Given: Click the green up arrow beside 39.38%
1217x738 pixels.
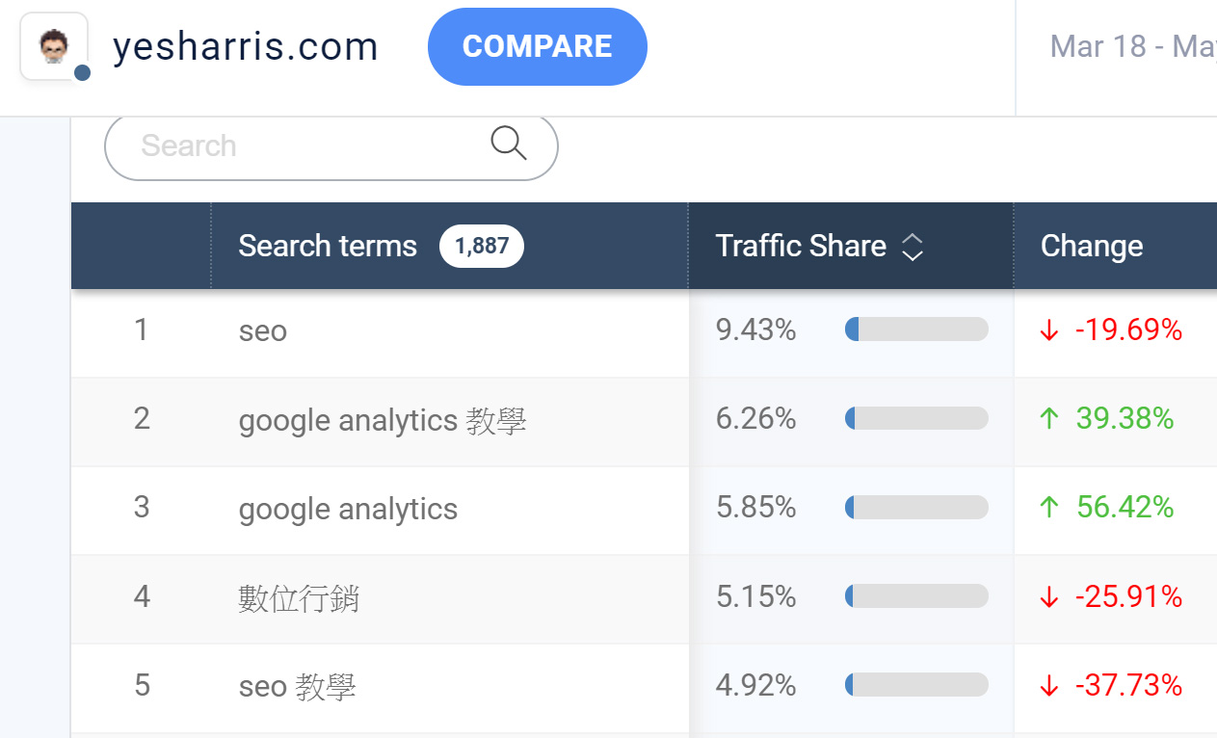Looking at the screenshot, I should [x=1049, y=418].
